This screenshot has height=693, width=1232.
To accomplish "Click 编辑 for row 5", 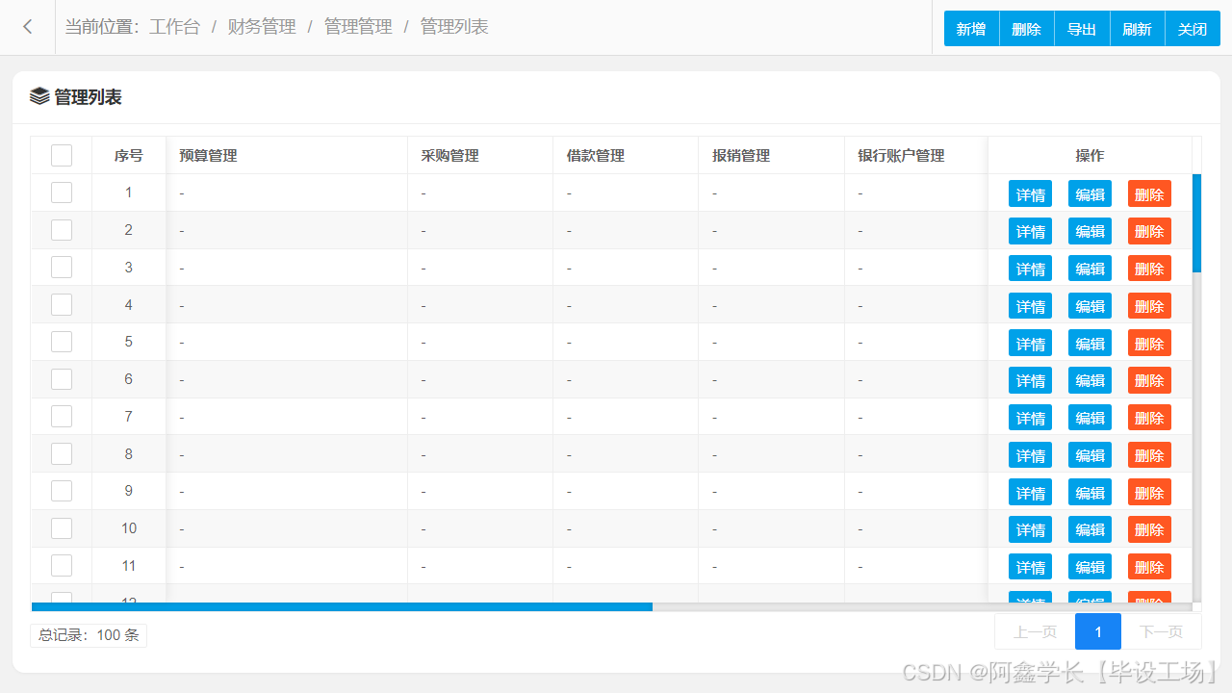I will [1090, 343].
